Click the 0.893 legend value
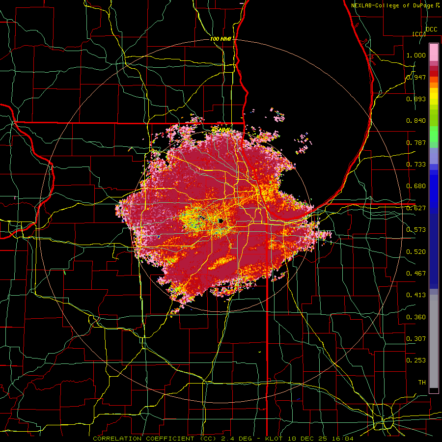442x442 pixels. tap(416, 99)
